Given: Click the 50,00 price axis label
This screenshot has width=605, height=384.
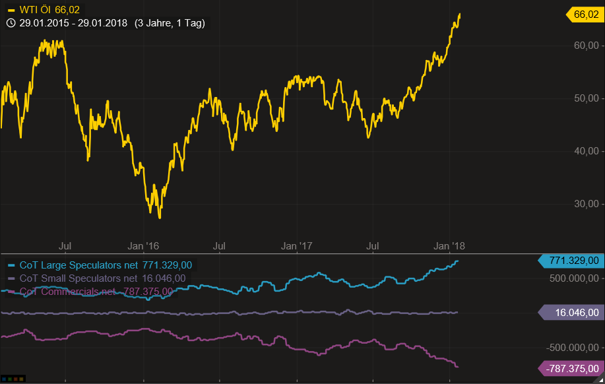Looking at the screenshot, I should [586, 98].
